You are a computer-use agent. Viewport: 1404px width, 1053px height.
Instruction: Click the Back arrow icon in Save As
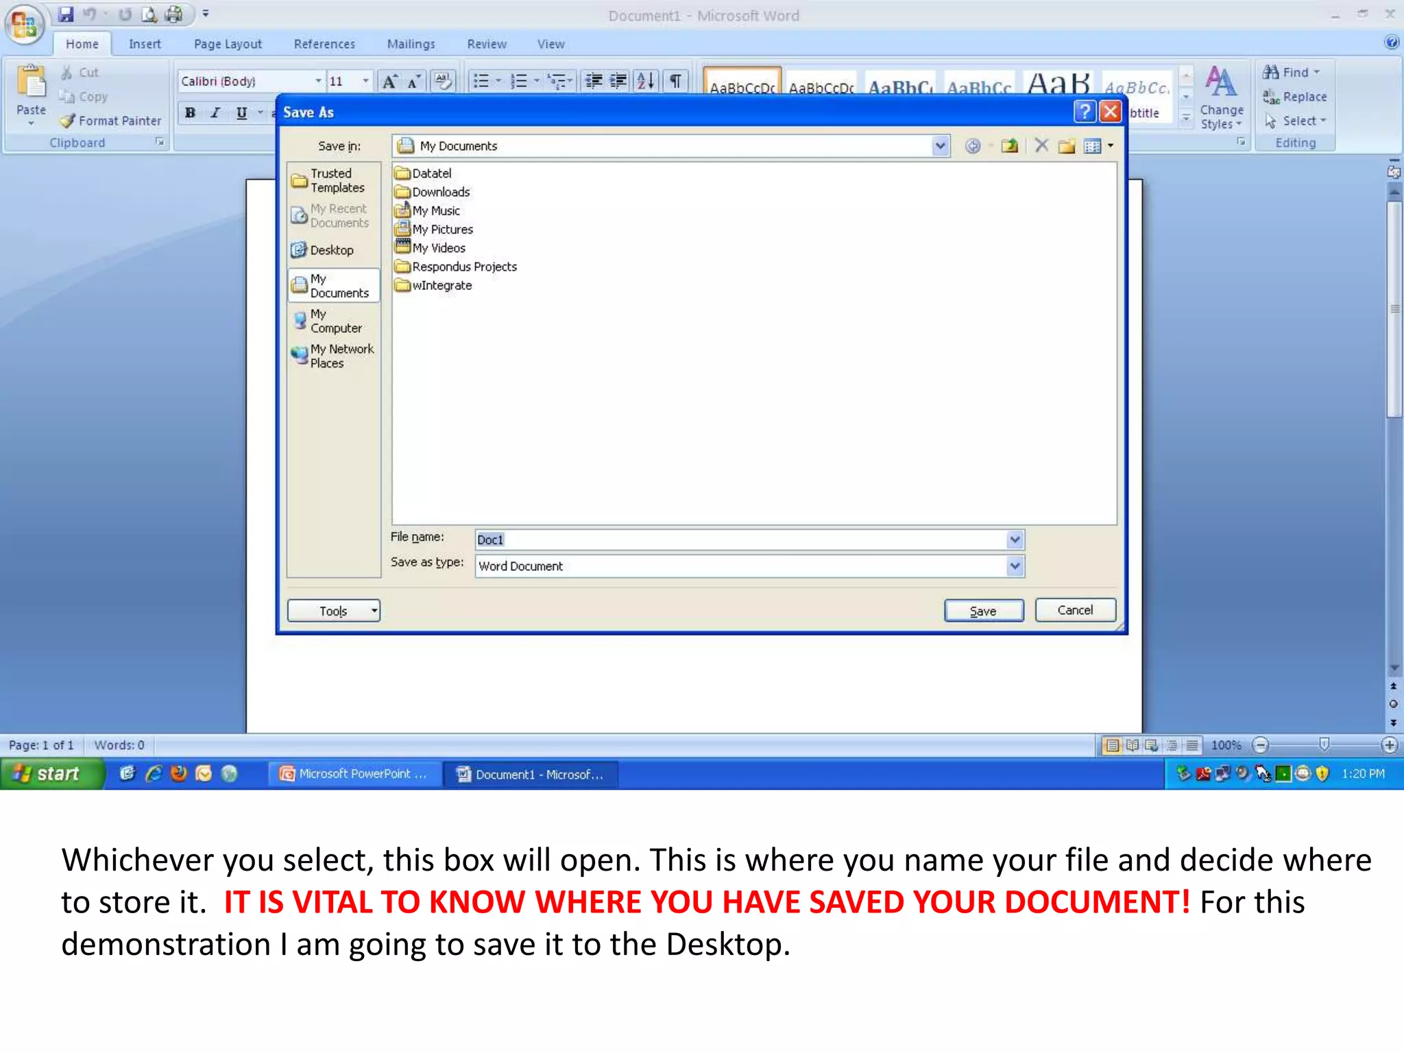(x=972, y=146)
